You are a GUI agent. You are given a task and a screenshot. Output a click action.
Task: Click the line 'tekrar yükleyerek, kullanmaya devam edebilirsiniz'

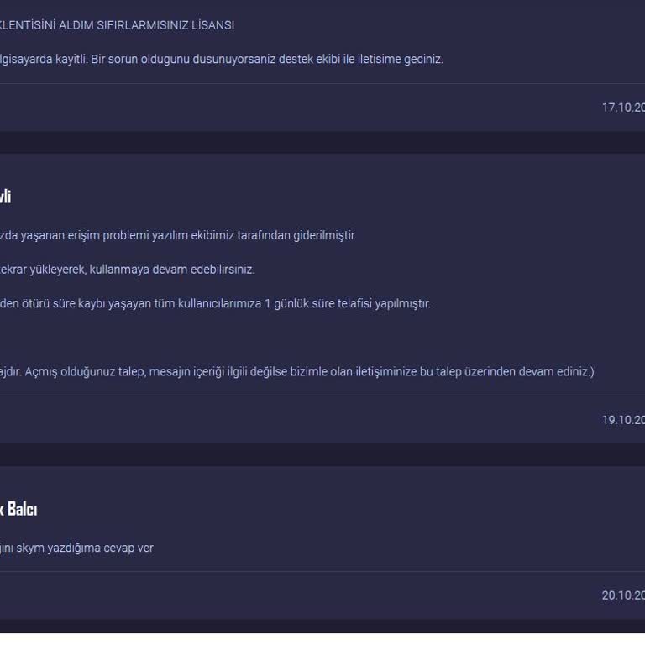(x=127, y=270)
